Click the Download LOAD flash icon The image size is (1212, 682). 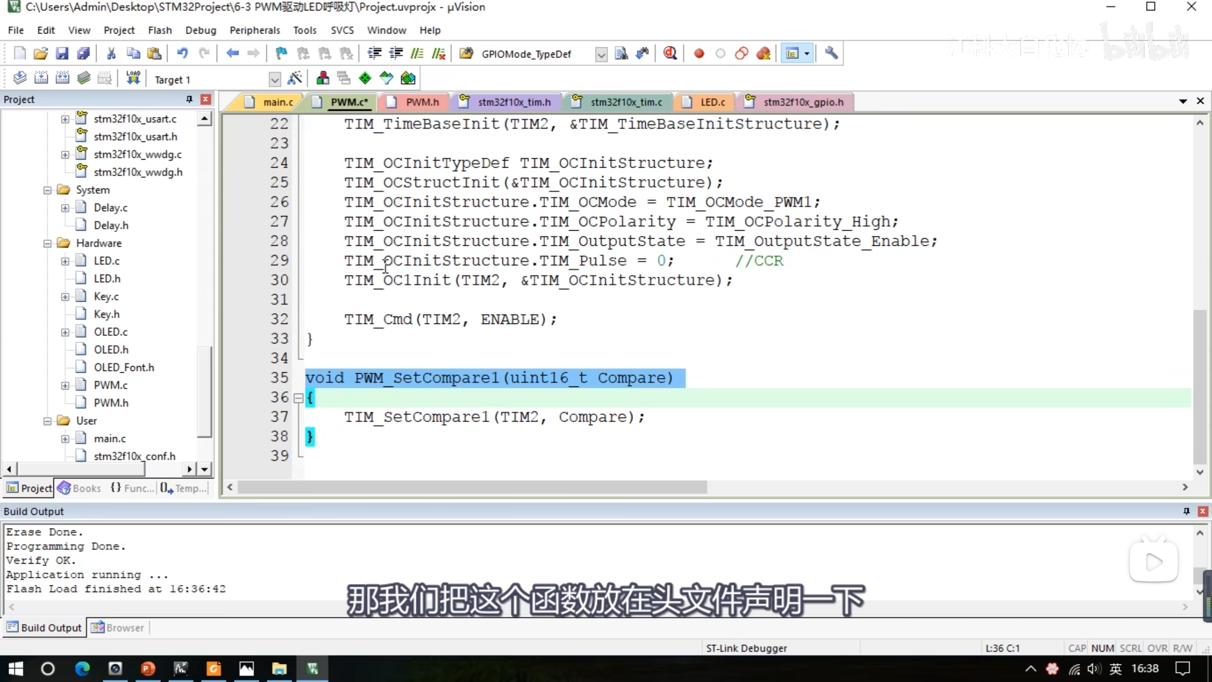133,78
